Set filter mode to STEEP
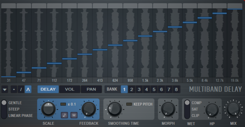The image size is (245, 127). (14, 109)
